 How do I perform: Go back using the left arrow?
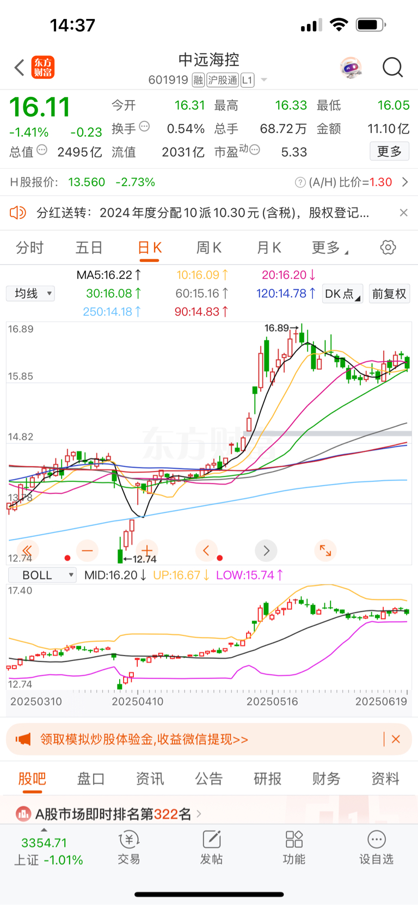tap(20, 68)
